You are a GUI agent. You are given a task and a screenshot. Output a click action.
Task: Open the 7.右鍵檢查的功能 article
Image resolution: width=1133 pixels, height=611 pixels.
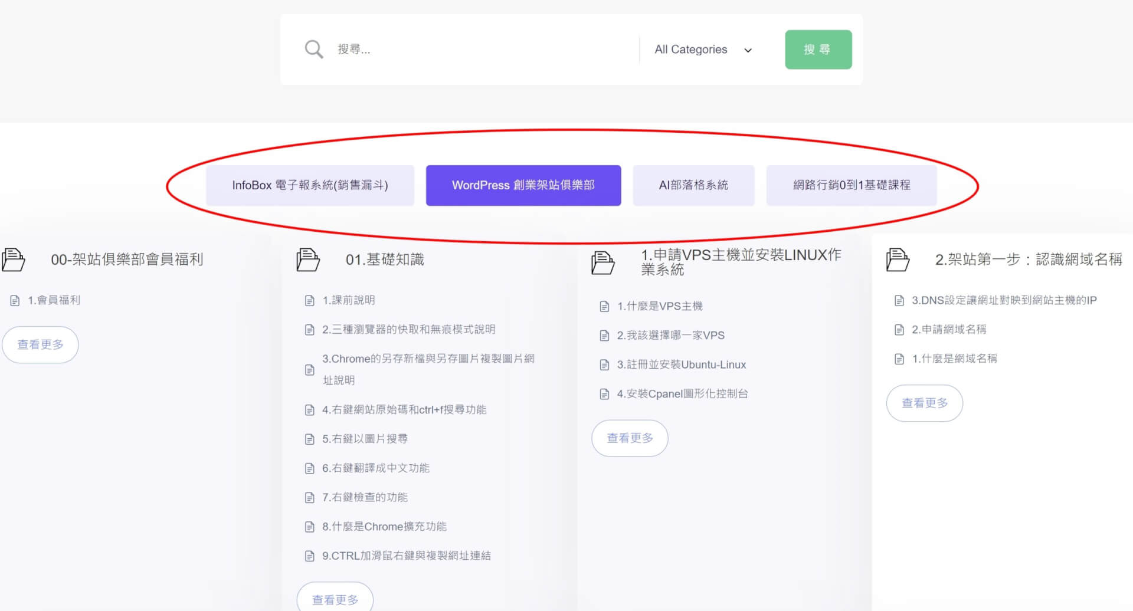pos(365,497)
